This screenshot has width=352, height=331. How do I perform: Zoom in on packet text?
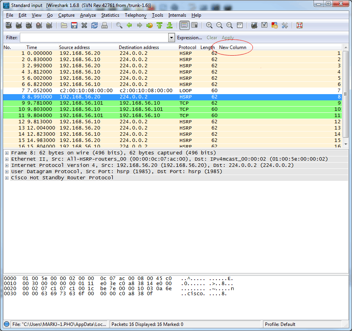pyautogui.click(x=209, y=25)
